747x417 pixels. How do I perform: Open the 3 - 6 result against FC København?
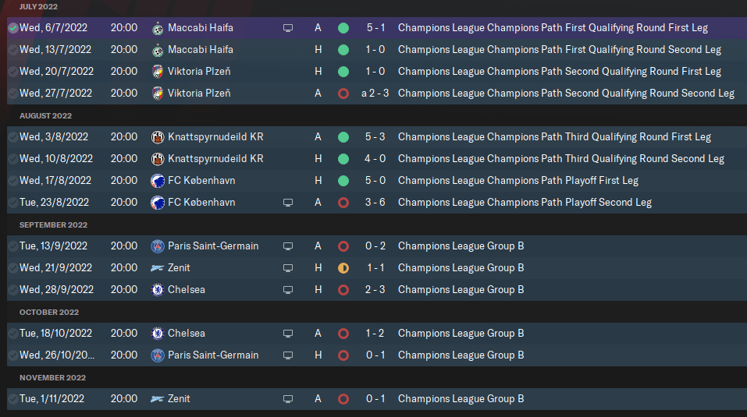375,203
